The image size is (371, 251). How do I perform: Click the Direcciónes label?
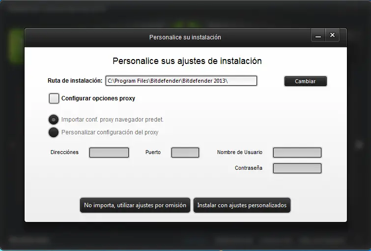click(64, 152)
